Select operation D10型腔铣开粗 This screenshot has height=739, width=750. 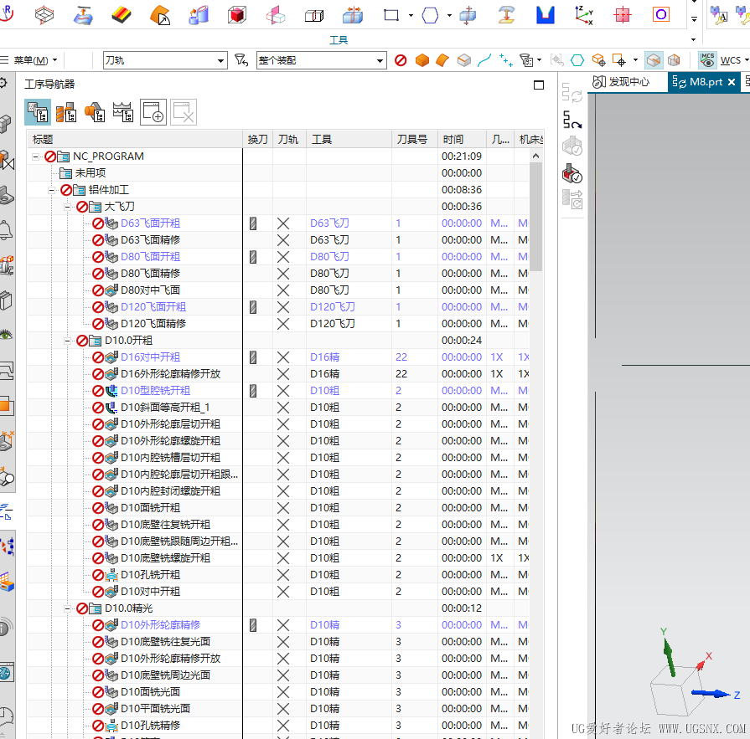coord(156,390)
